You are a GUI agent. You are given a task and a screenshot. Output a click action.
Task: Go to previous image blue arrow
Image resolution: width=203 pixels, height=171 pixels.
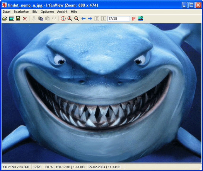84,19
